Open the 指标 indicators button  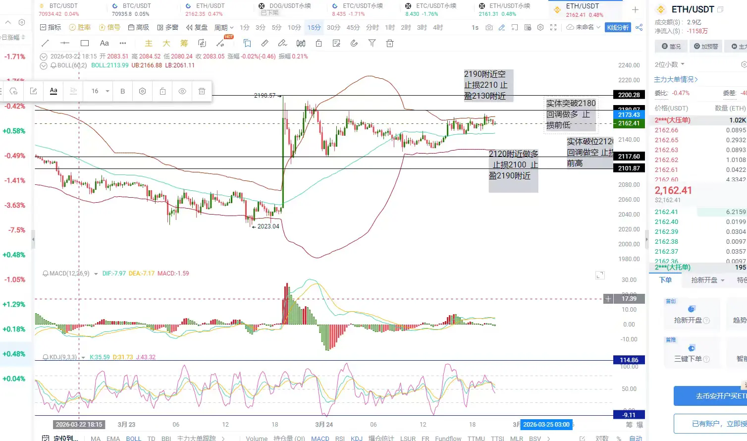click(x=51, y=27)
